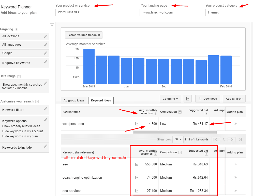253x196 pixels.
Task: Click the Feb 2016 chart bar
Action: 226,70
